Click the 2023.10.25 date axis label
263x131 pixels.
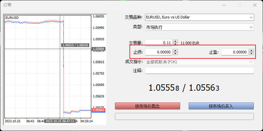pyautogui.click(x=13, y=121)
